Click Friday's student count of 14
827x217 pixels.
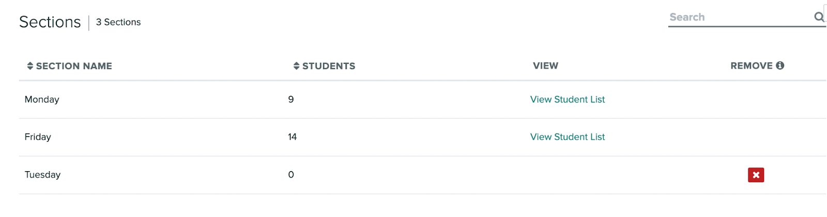(x=293, y=137)
